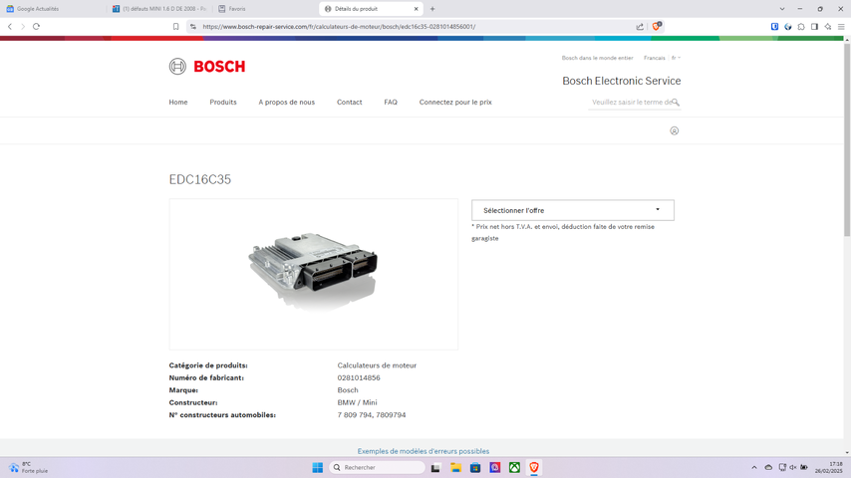The width and height of the screenshot is (851, 478).
Task: Open Windows Start menu
Action: coord(318,467)
